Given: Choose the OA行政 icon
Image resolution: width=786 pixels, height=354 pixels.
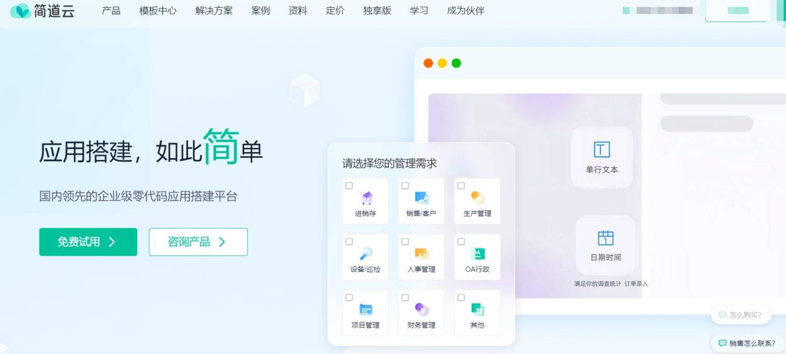Looking at the screenshot, I should [x=478, y=254].
